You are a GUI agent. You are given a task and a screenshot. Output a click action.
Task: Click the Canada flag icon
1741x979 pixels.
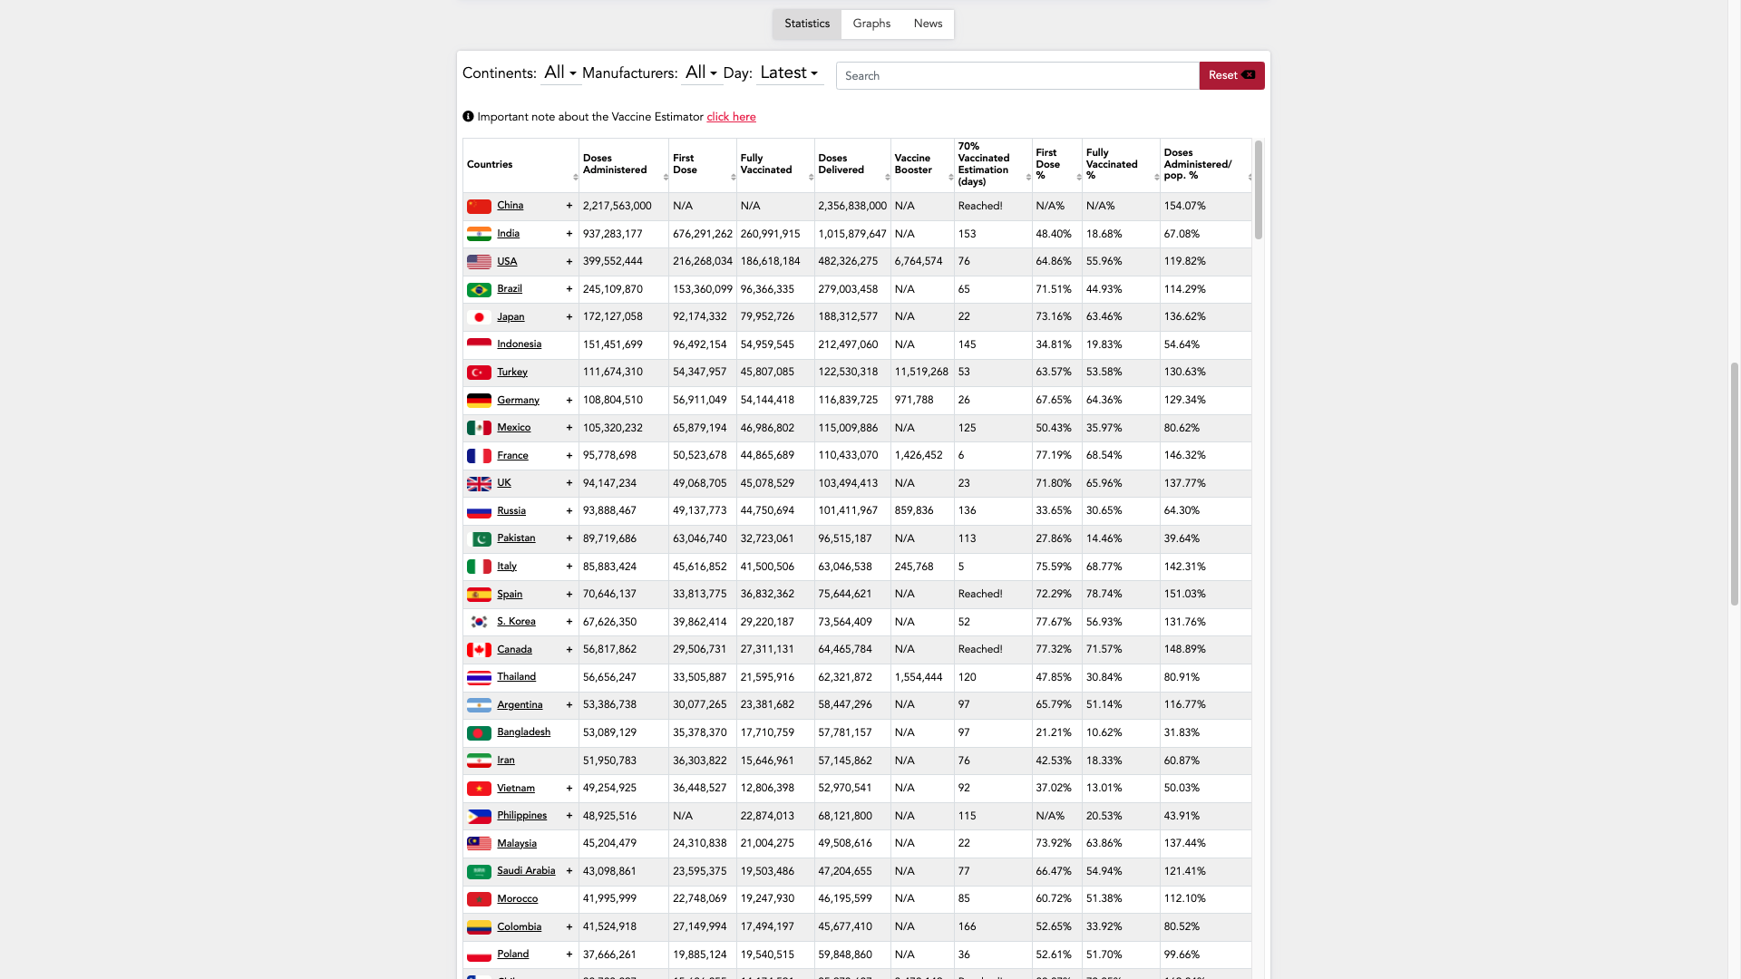(479, 650)
